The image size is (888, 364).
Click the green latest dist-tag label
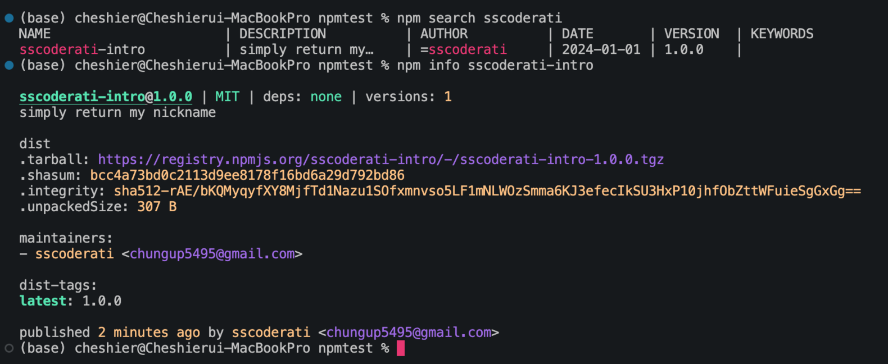(43, 301)
